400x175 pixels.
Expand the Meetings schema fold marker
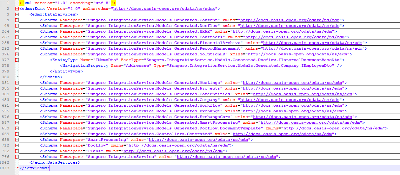pyautogui.click(x=17, y=83)
